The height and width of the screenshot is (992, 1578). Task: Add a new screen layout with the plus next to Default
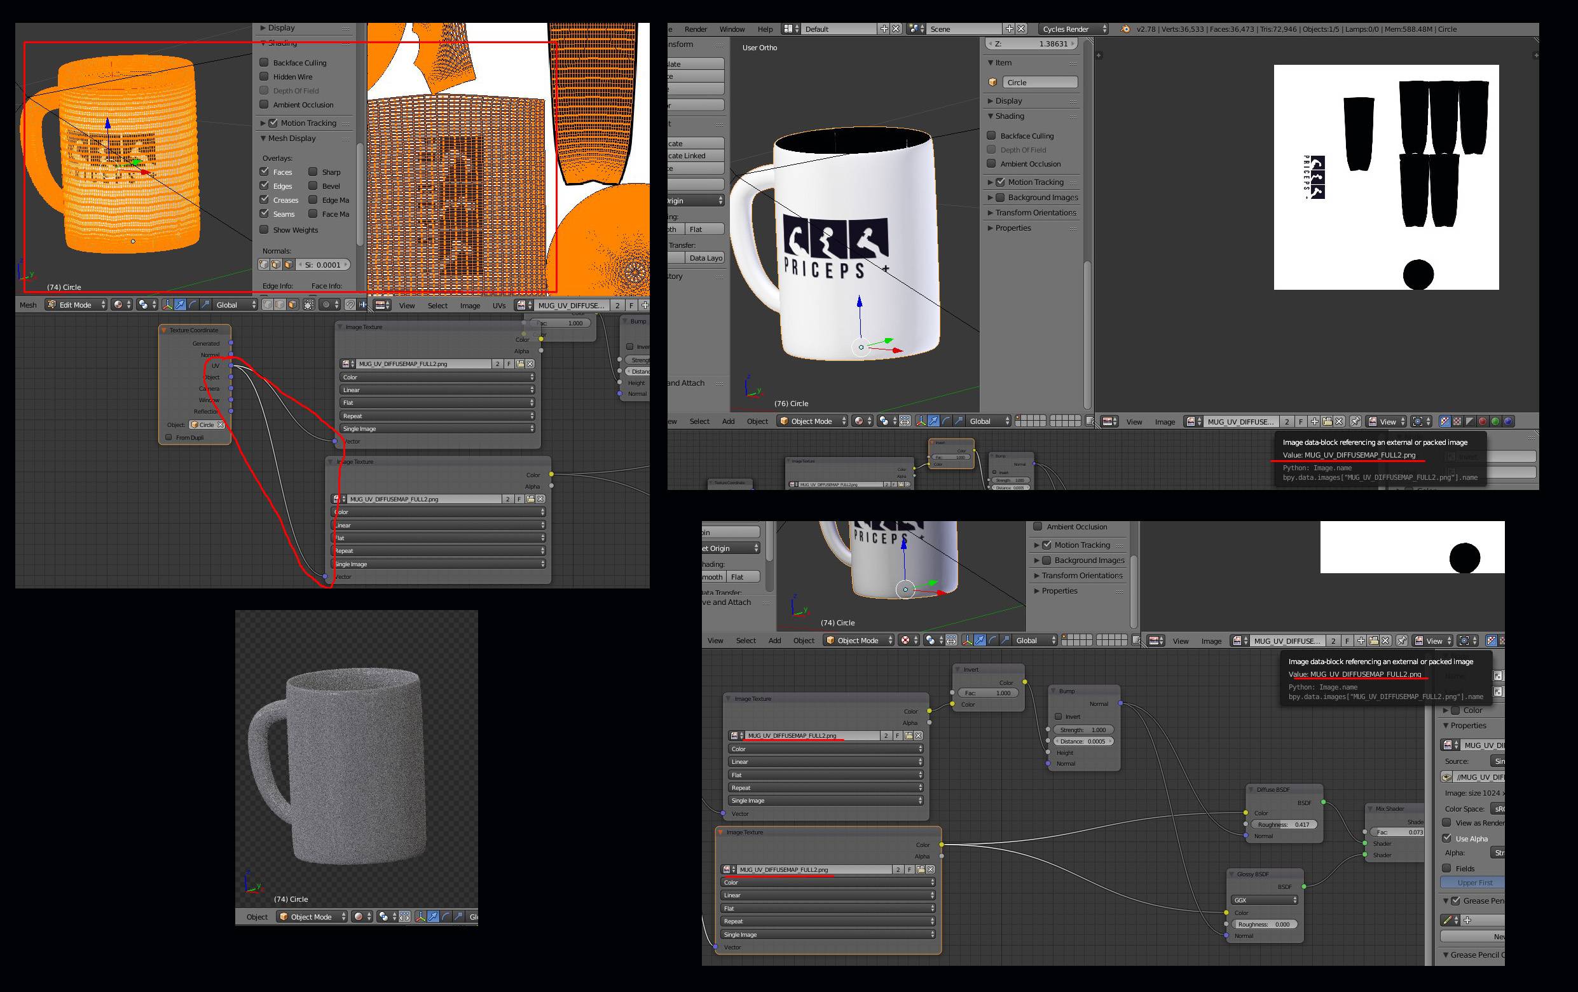(884, 29)
